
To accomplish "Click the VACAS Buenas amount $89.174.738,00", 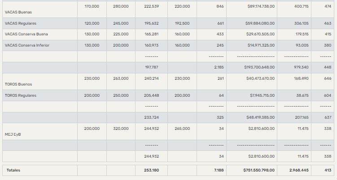I will click(x=261, y=6).
